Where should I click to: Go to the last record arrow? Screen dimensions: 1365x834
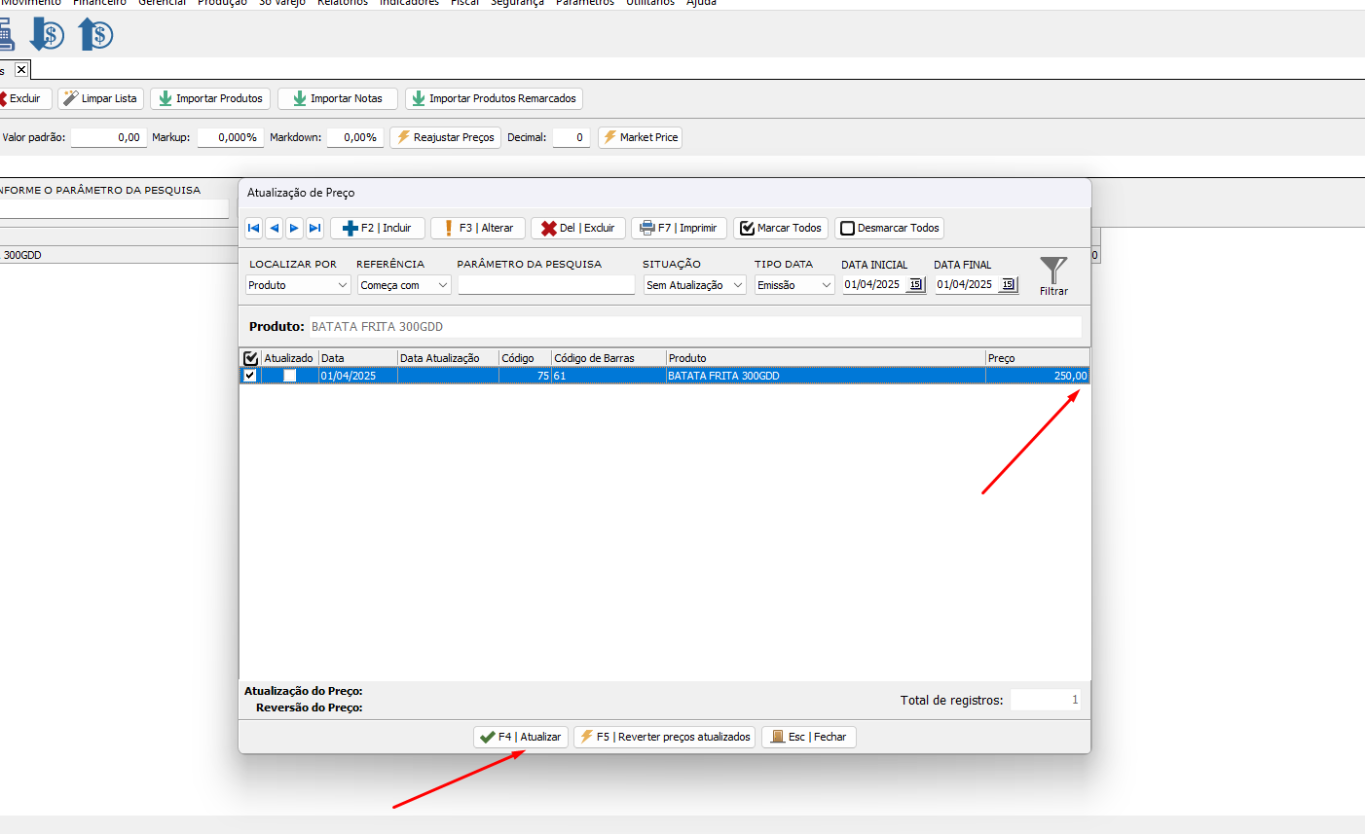pyautogui.click(x=314, y=228)
